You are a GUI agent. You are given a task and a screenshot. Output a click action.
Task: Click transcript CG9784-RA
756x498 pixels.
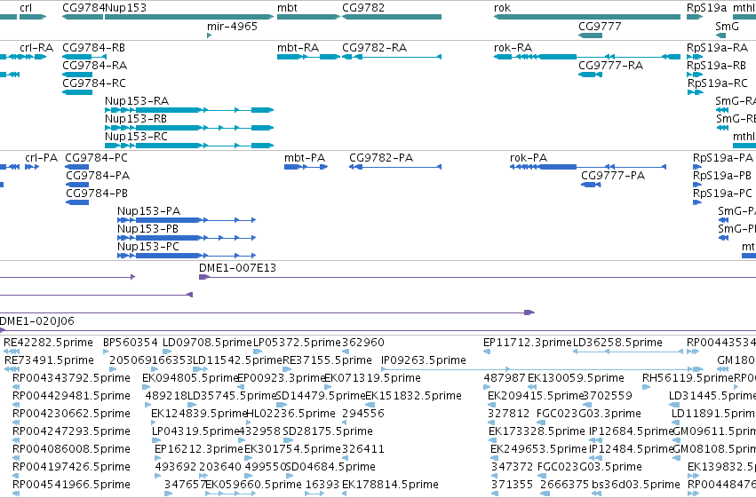click(77, 75)
